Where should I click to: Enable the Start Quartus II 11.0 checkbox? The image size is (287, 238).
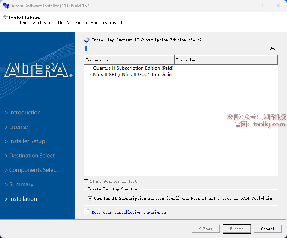tap(86, 181)
